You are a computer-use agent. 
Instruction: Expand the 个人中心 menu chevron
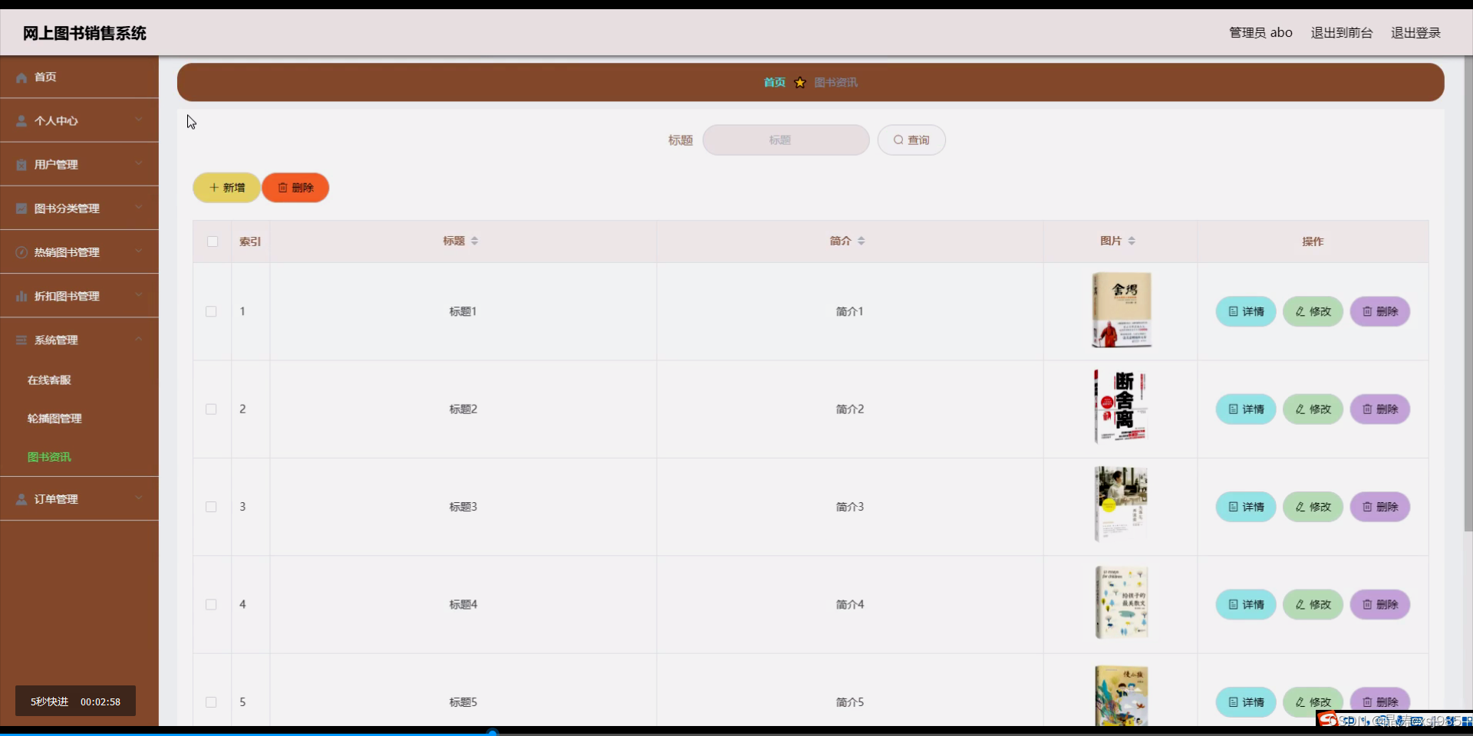139,120
